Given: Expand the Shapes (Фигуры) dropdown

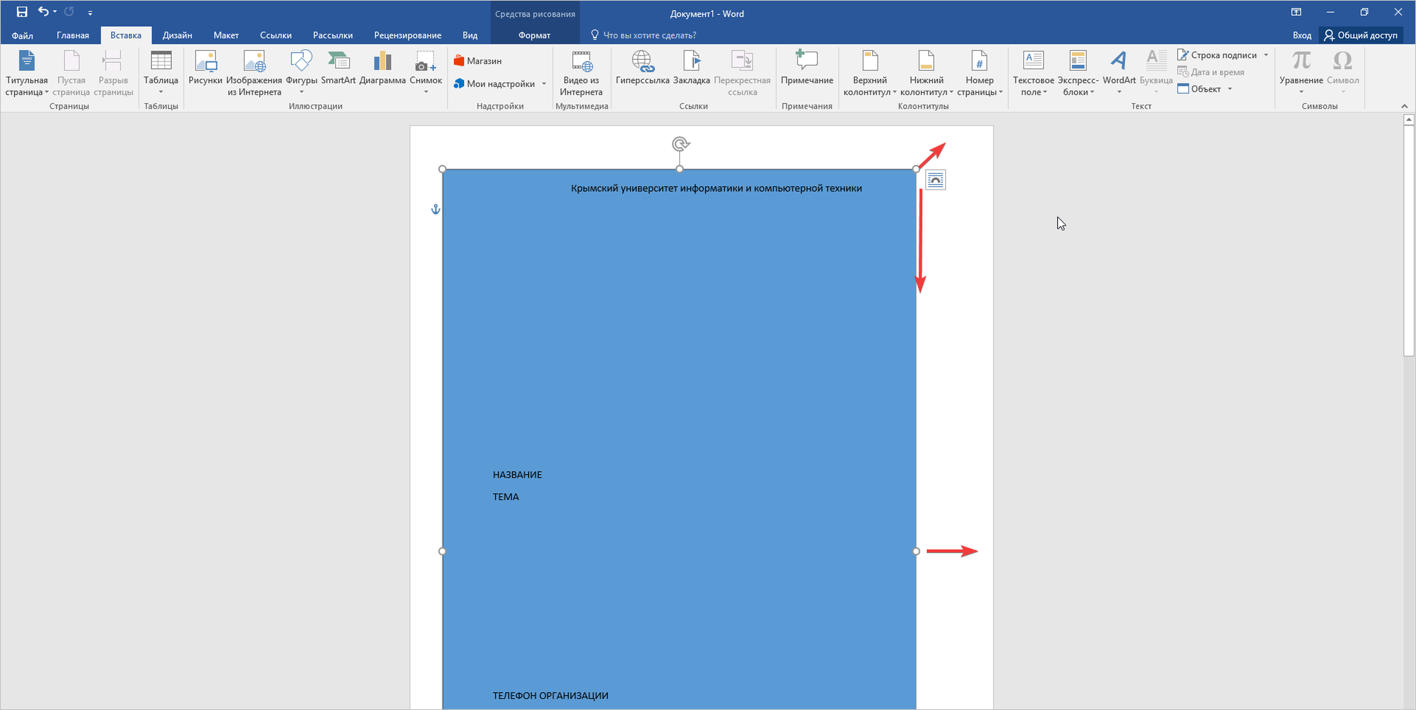Looking at the screenshot, I should pyautogui.click(x=301, y=92).
